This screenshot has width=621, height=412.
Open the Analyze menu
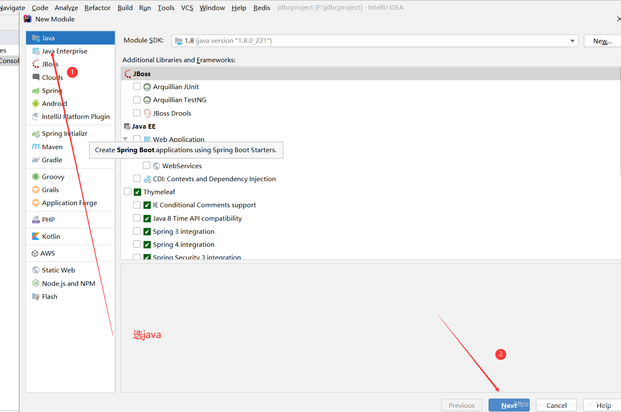click(66, 8)
